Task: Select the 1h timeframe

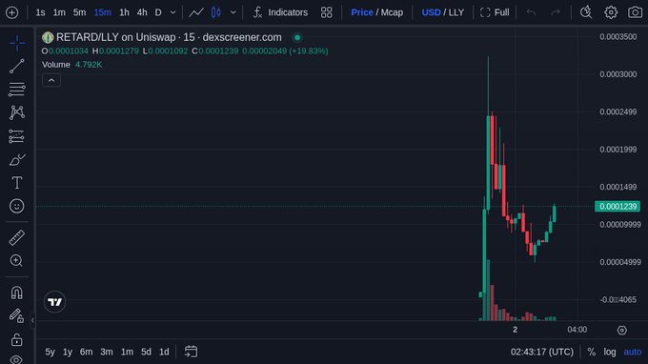Action: click(124, 12)
